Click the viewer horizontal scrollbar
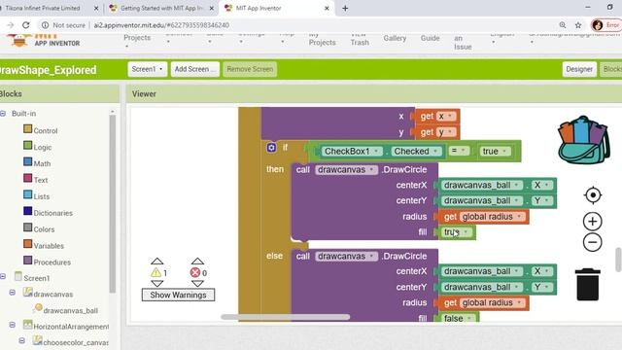The height and width of the screenshot is (350, 622). 285,317
